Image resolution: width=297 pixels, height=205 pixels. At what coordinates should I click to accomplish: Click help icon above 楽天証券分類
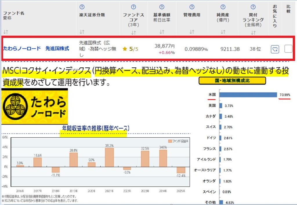pyautogui.click(x=82, y=7)
